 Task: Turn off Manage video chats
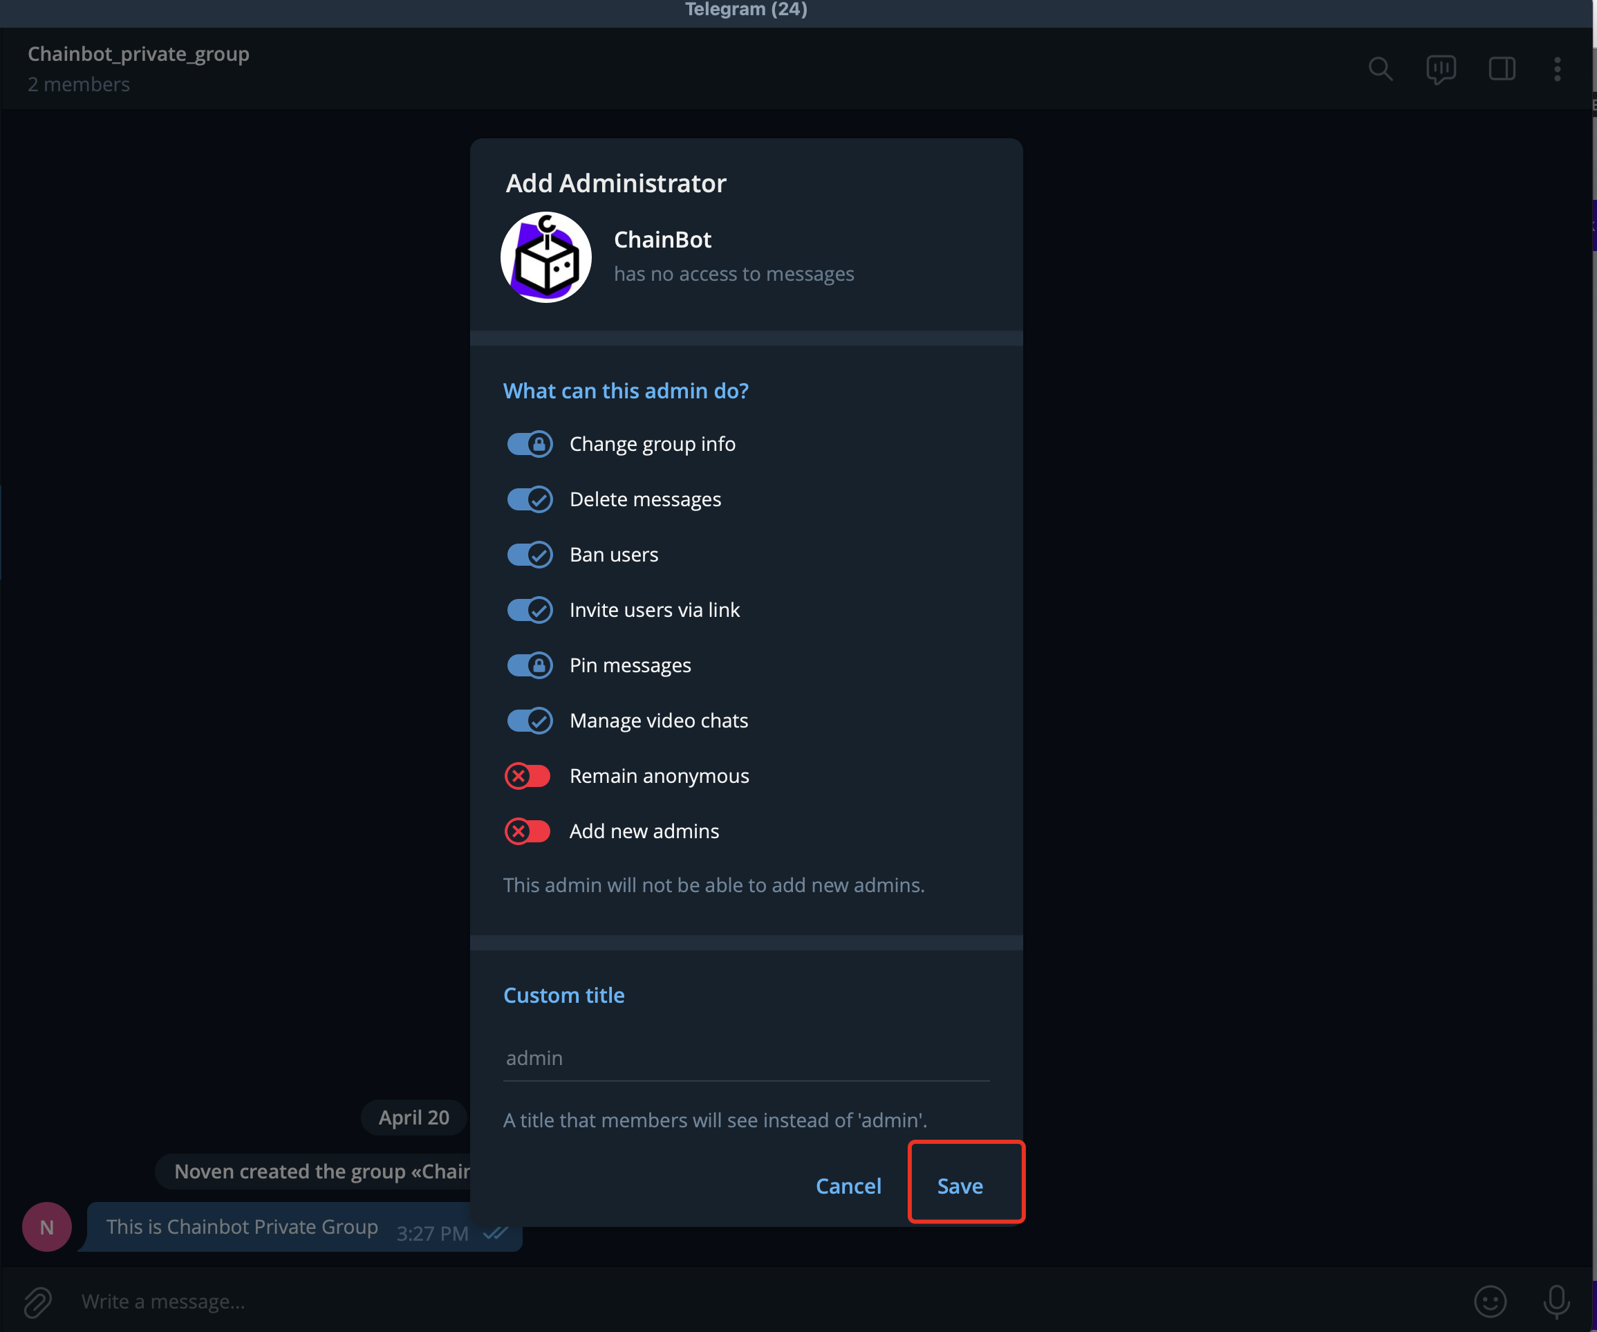pos(530,721)
